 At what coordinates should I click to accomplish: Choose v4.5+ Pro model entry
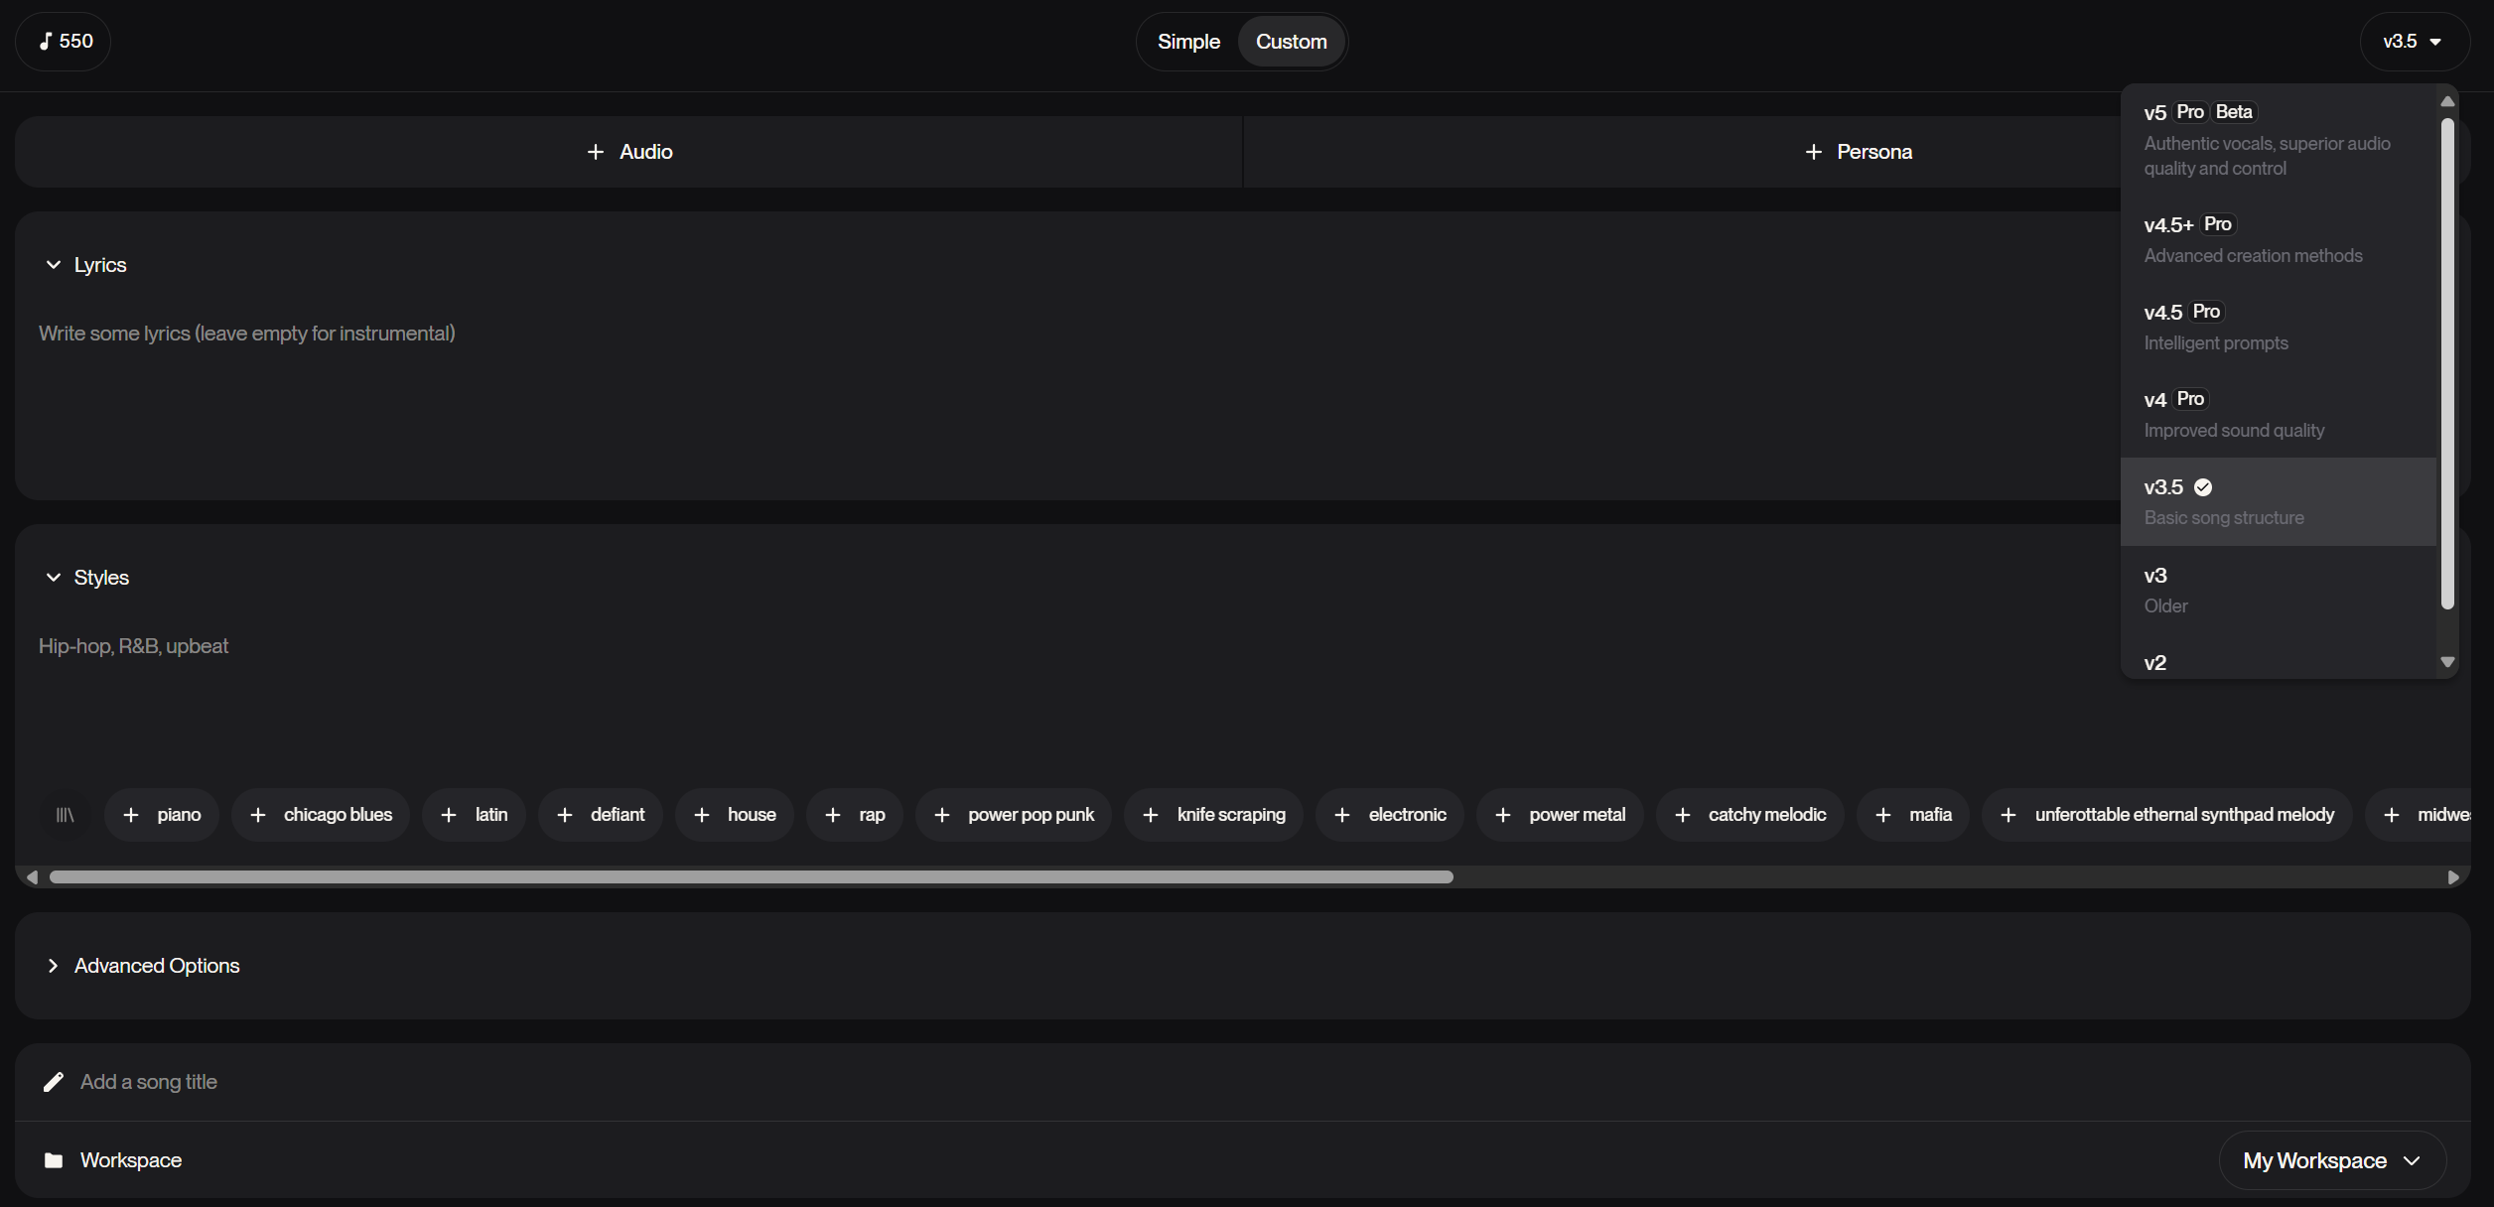2274,239
